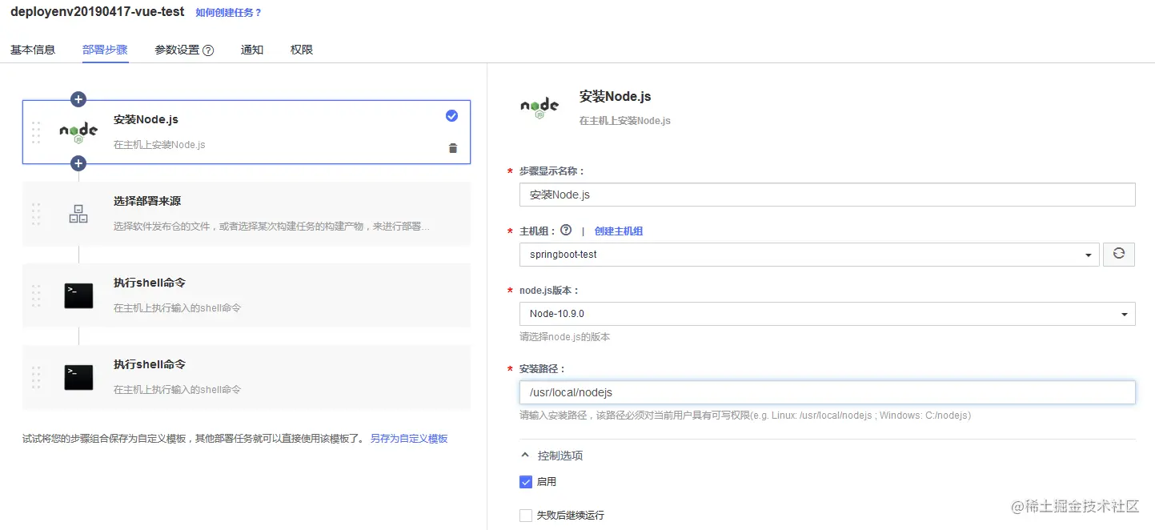Open the 通知 tab
The width and height of the screenshot is (1155, 530).
coord(251,49)
